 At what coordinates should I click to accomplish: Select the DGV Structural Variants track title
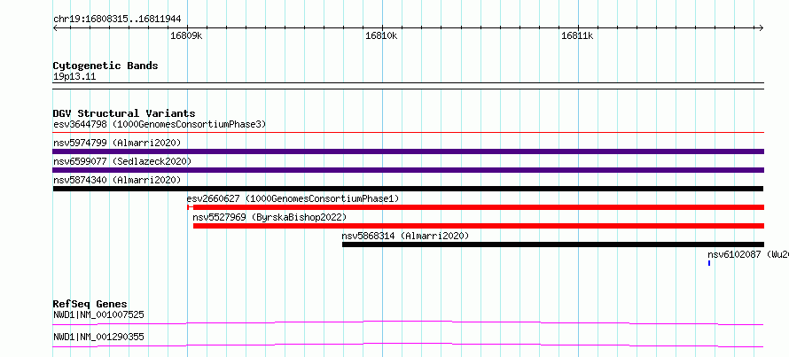click(x=124, y=113)
